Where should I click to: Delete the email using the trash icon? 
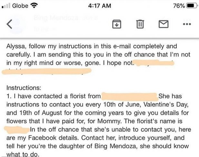point(140,24)
